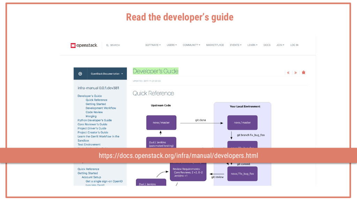Open the Learn dropdown menu
Viewport: 357px width, 201px height.
[x=252, y=45]
